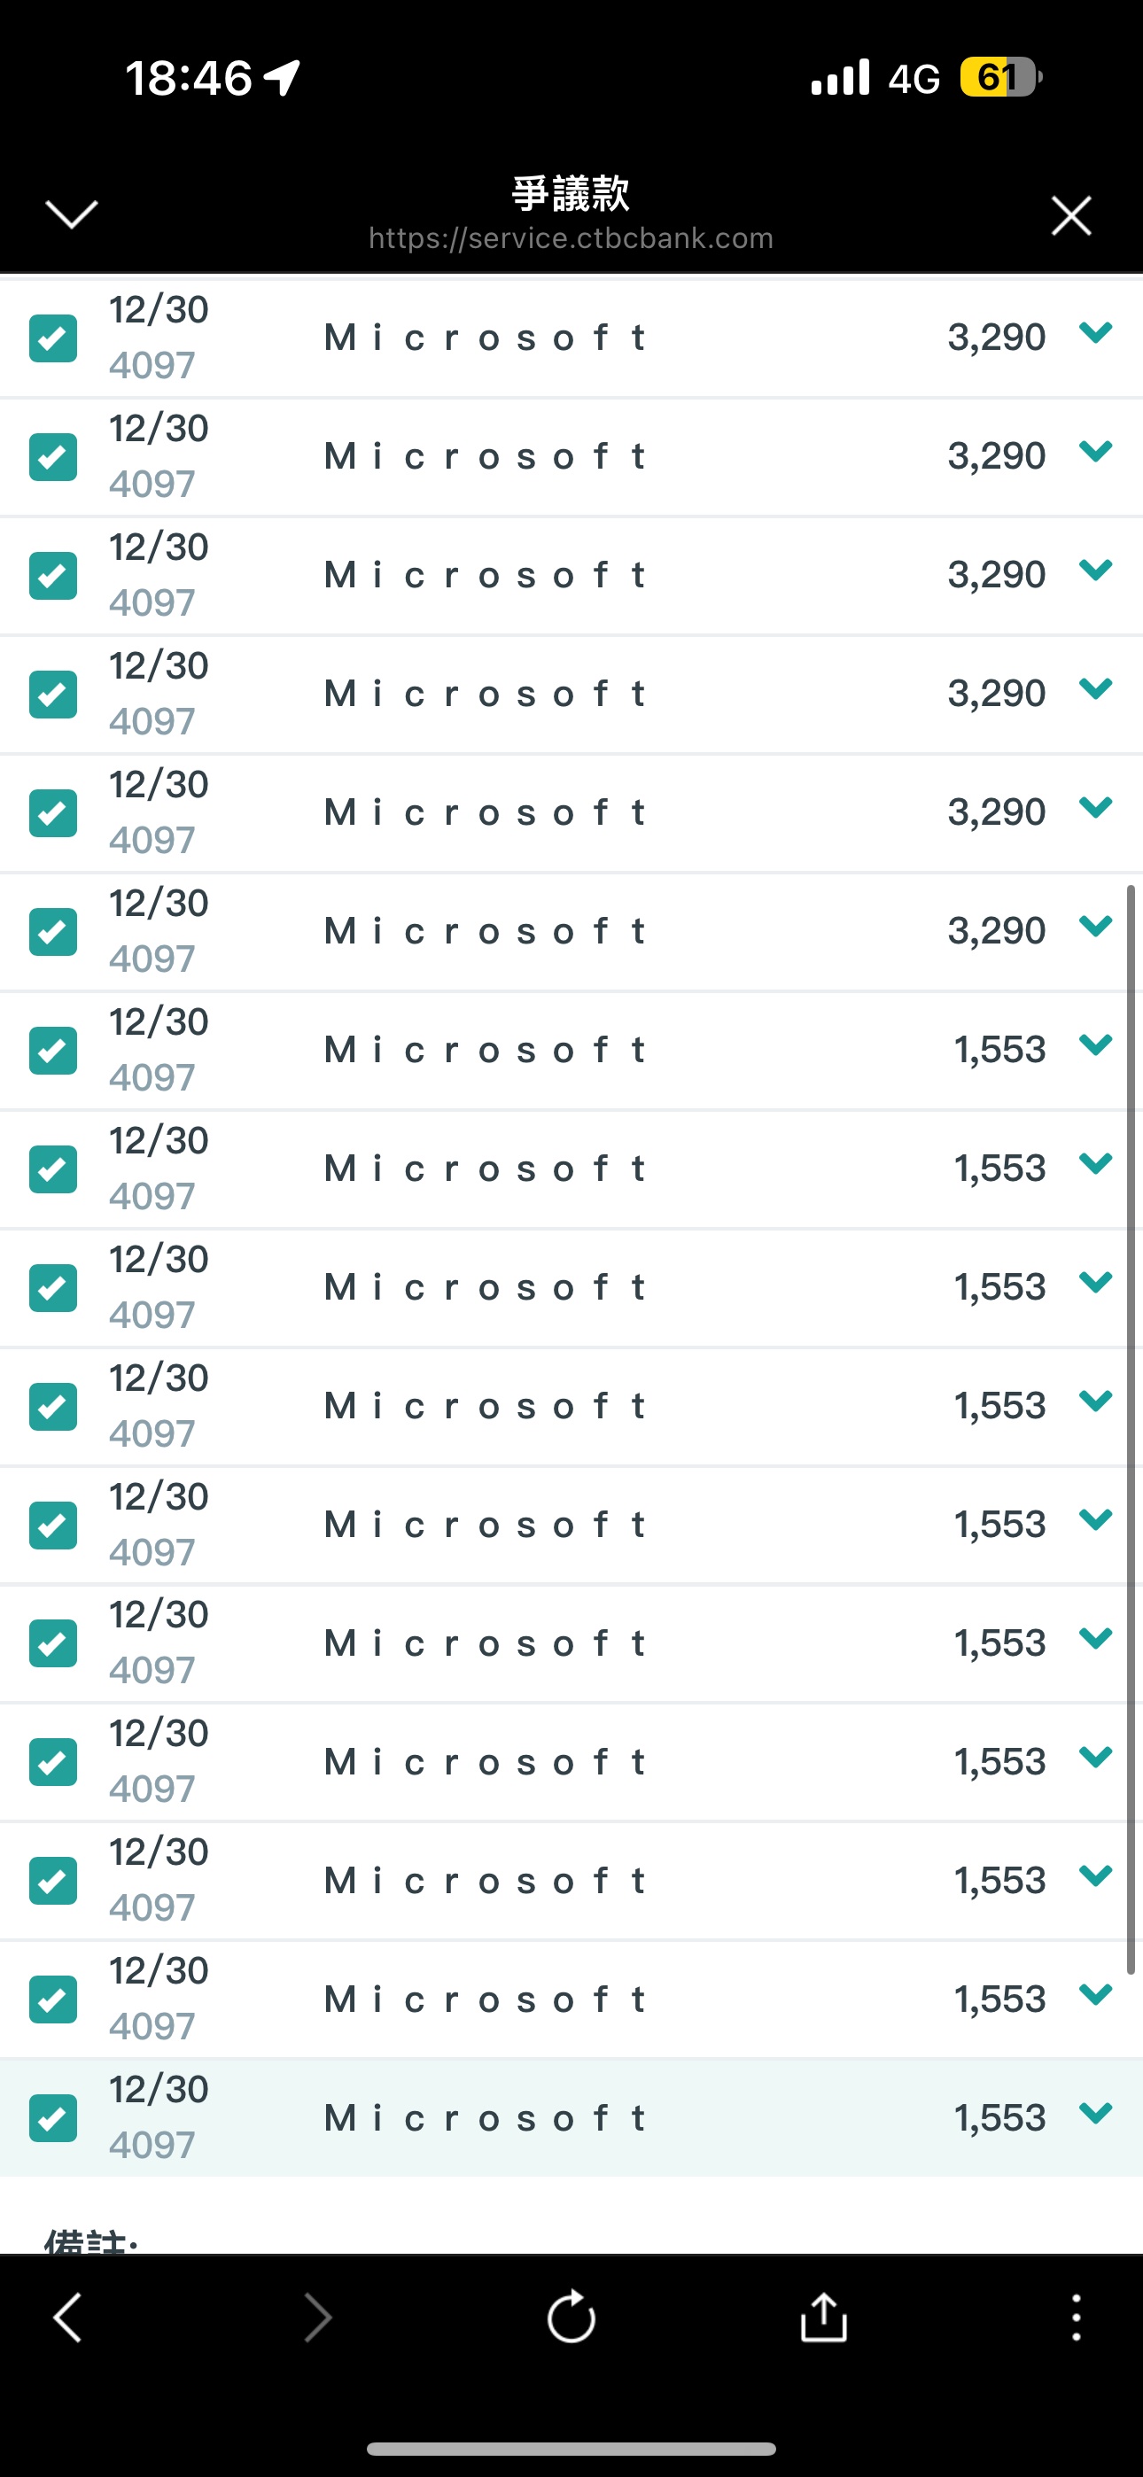Expand details of last 3,290 transaction
The width and height of the screenshot is (1143, 2477).
pos(1096,926)
